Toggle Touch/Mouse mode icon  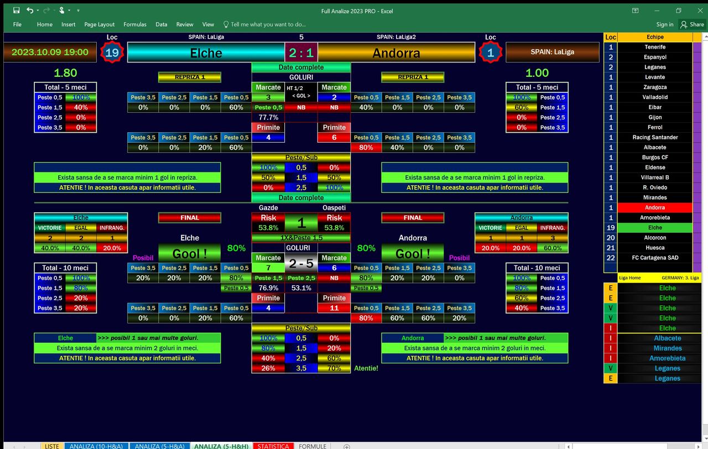pos(61,11)
